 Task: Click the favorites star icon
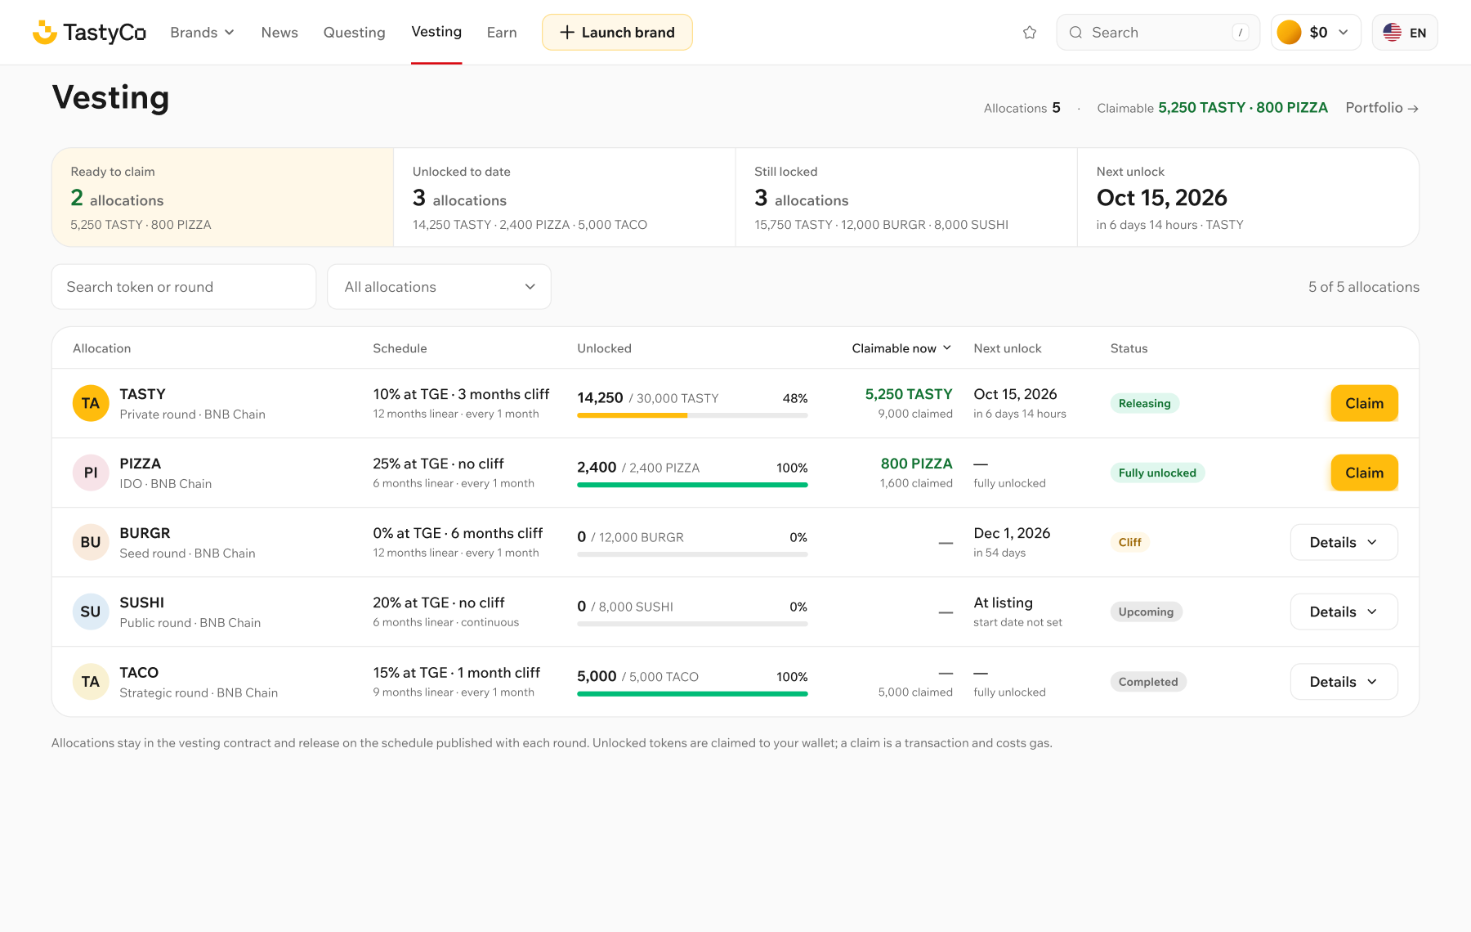pos(1030,33)
